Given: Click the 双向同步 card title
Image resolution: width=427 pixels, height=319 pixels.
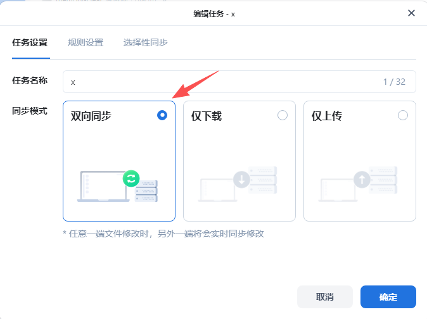Looking at the screenshot, I should click(91, 116).
